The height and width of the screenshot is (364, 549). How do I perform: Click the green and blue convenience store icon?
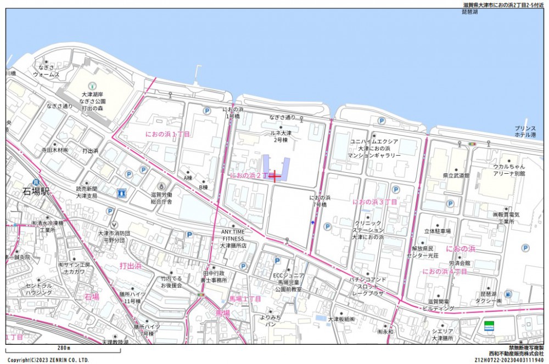tap(489, 326)
